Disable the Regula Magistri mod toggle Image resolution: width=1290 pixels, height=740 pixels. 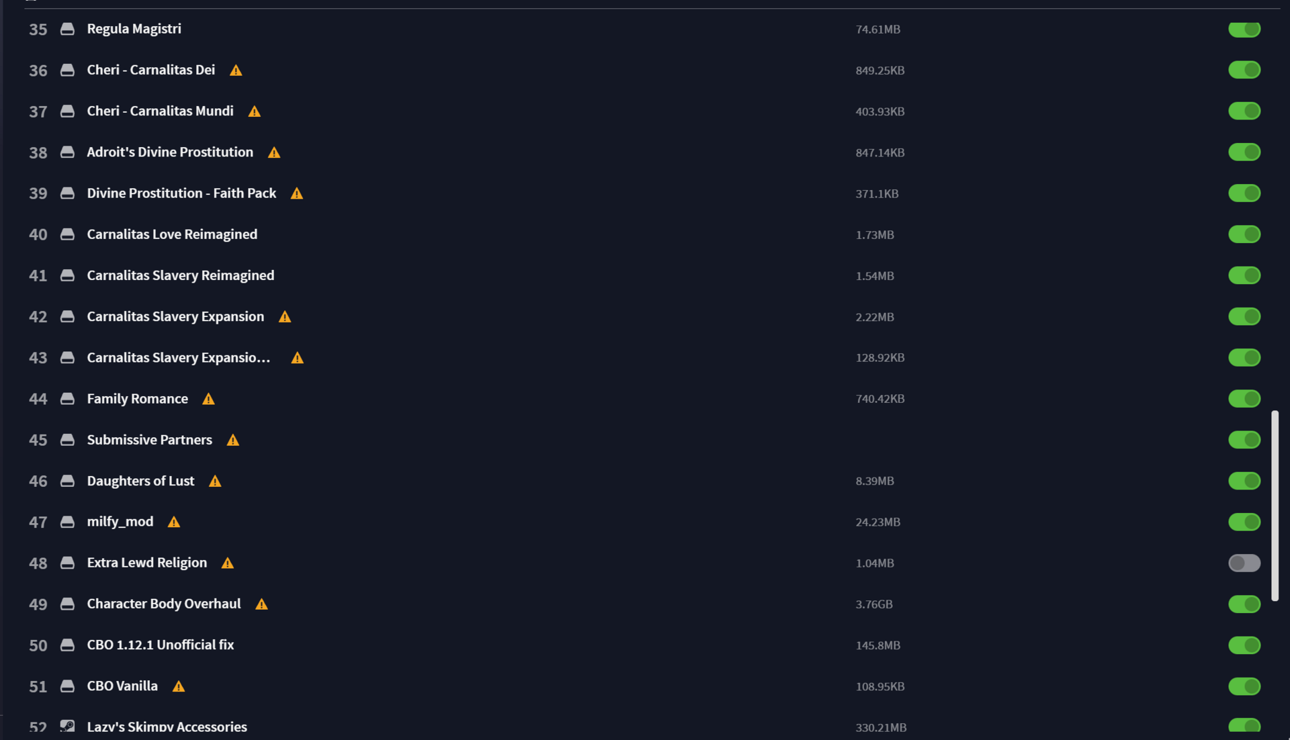1244,29
